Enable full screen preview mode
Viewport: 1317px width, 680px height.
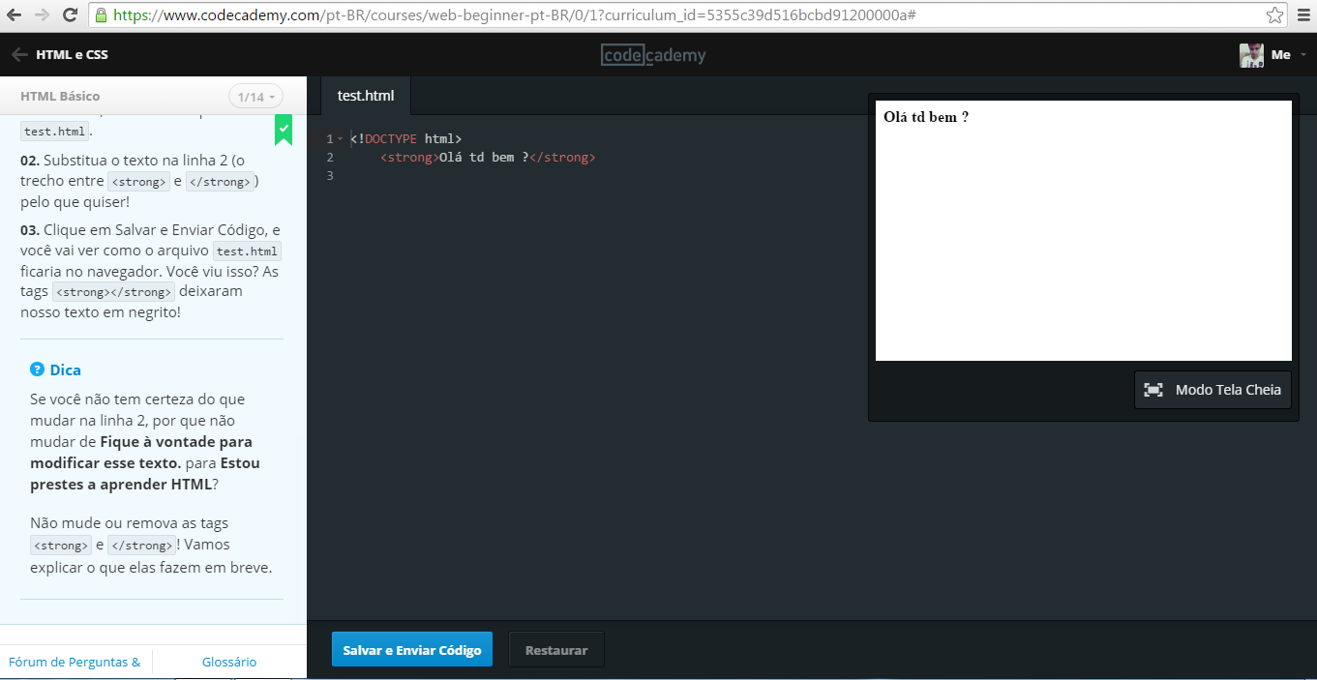coord(1212,389)
